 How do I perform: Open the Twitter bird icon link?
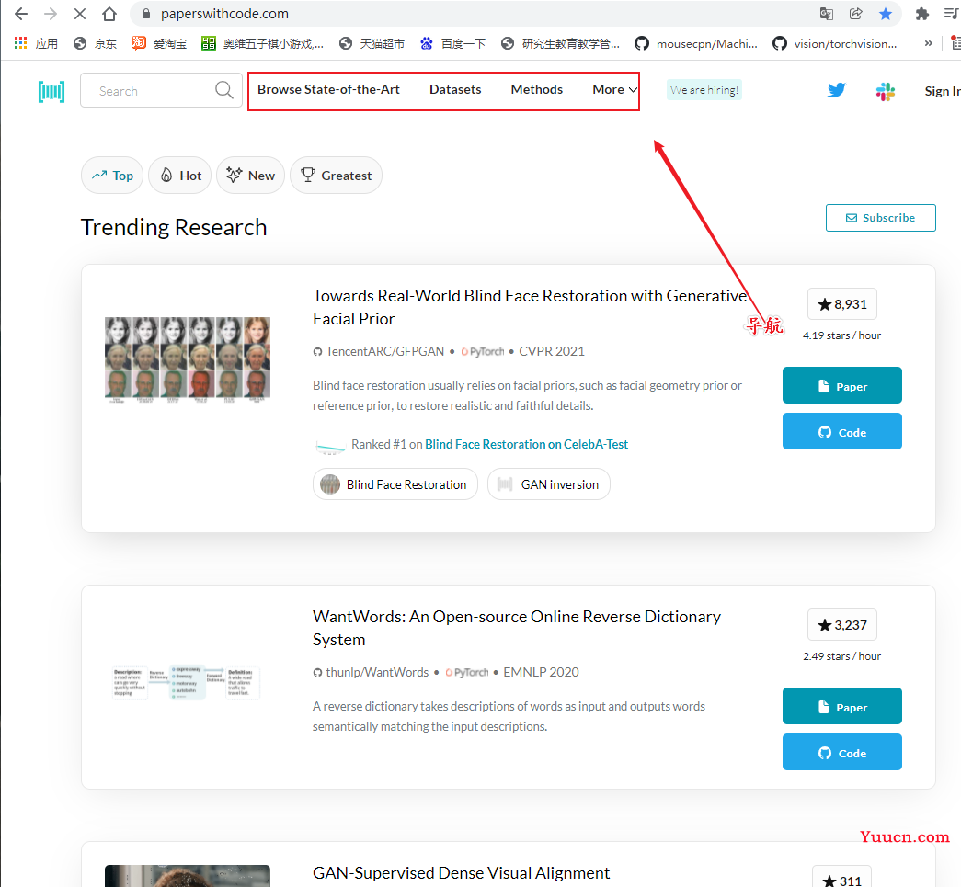pos(836,90)
